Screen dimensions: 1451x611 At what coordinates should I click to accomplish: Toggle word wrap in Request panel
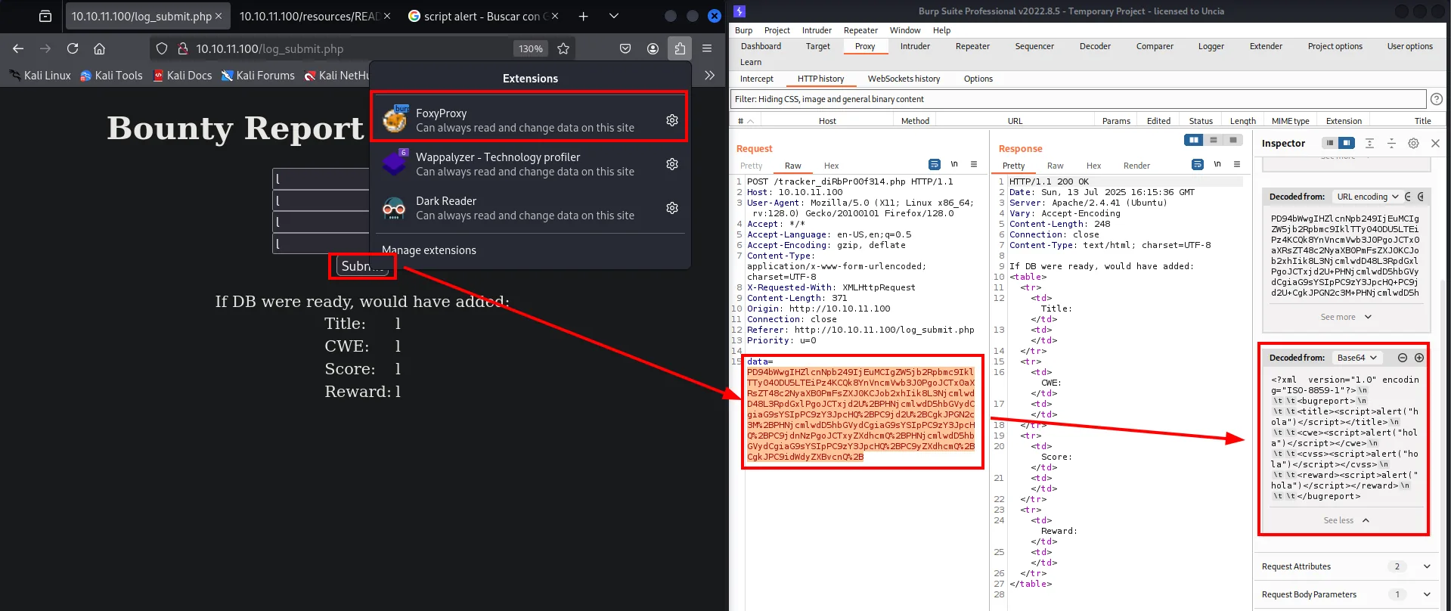click(935, 165)
